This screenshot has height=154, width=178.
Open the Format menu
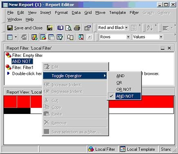(x=61, y=13)
